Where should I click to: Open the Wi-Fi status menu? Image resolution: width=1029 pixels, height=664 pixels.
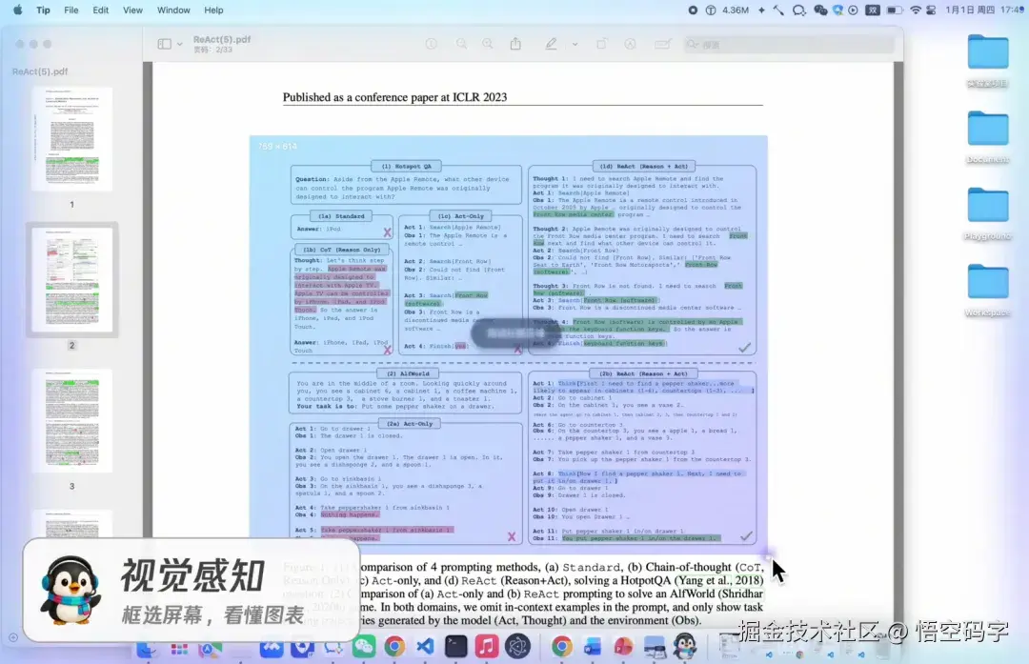(915, 10)
